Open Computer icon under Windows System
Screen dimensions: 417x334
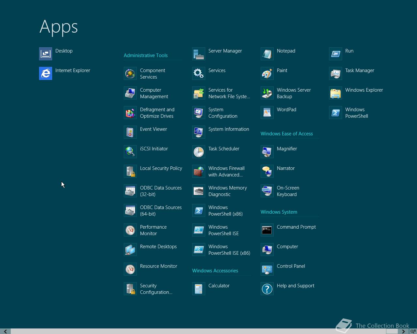267,250
